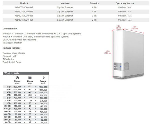
Task: Click the 600,000 photos value
Action: click(17, 95)
